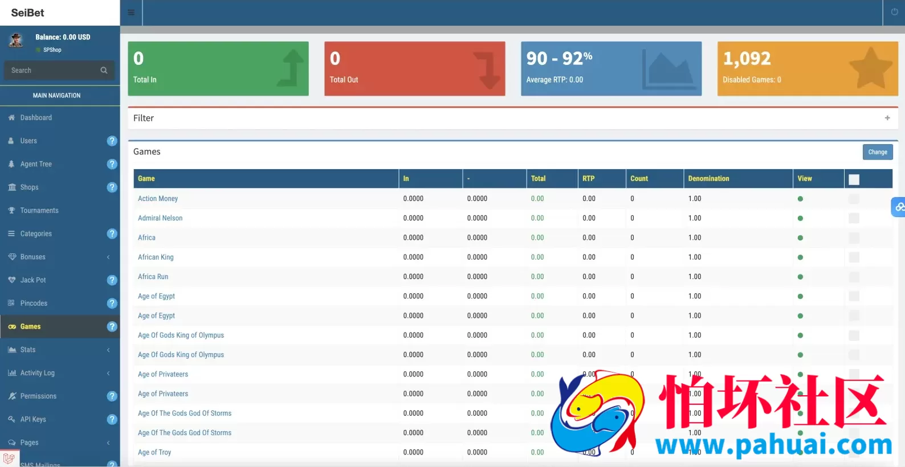Click the Disabled Games orange card
The width and height of the screenshot is (905, 467).
coord(808,68)
